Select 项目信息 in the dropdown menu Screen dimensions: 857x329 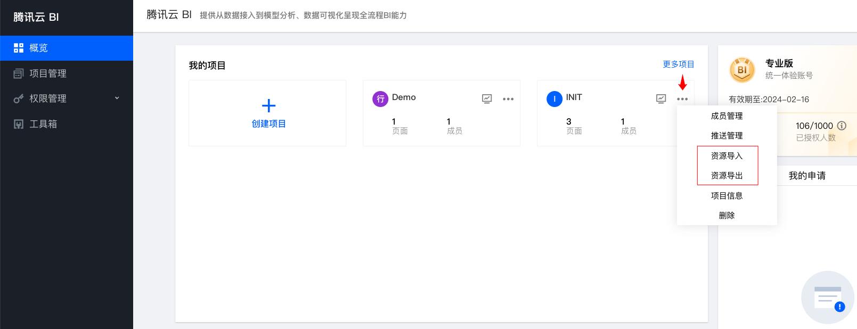(x=727, y=196)
